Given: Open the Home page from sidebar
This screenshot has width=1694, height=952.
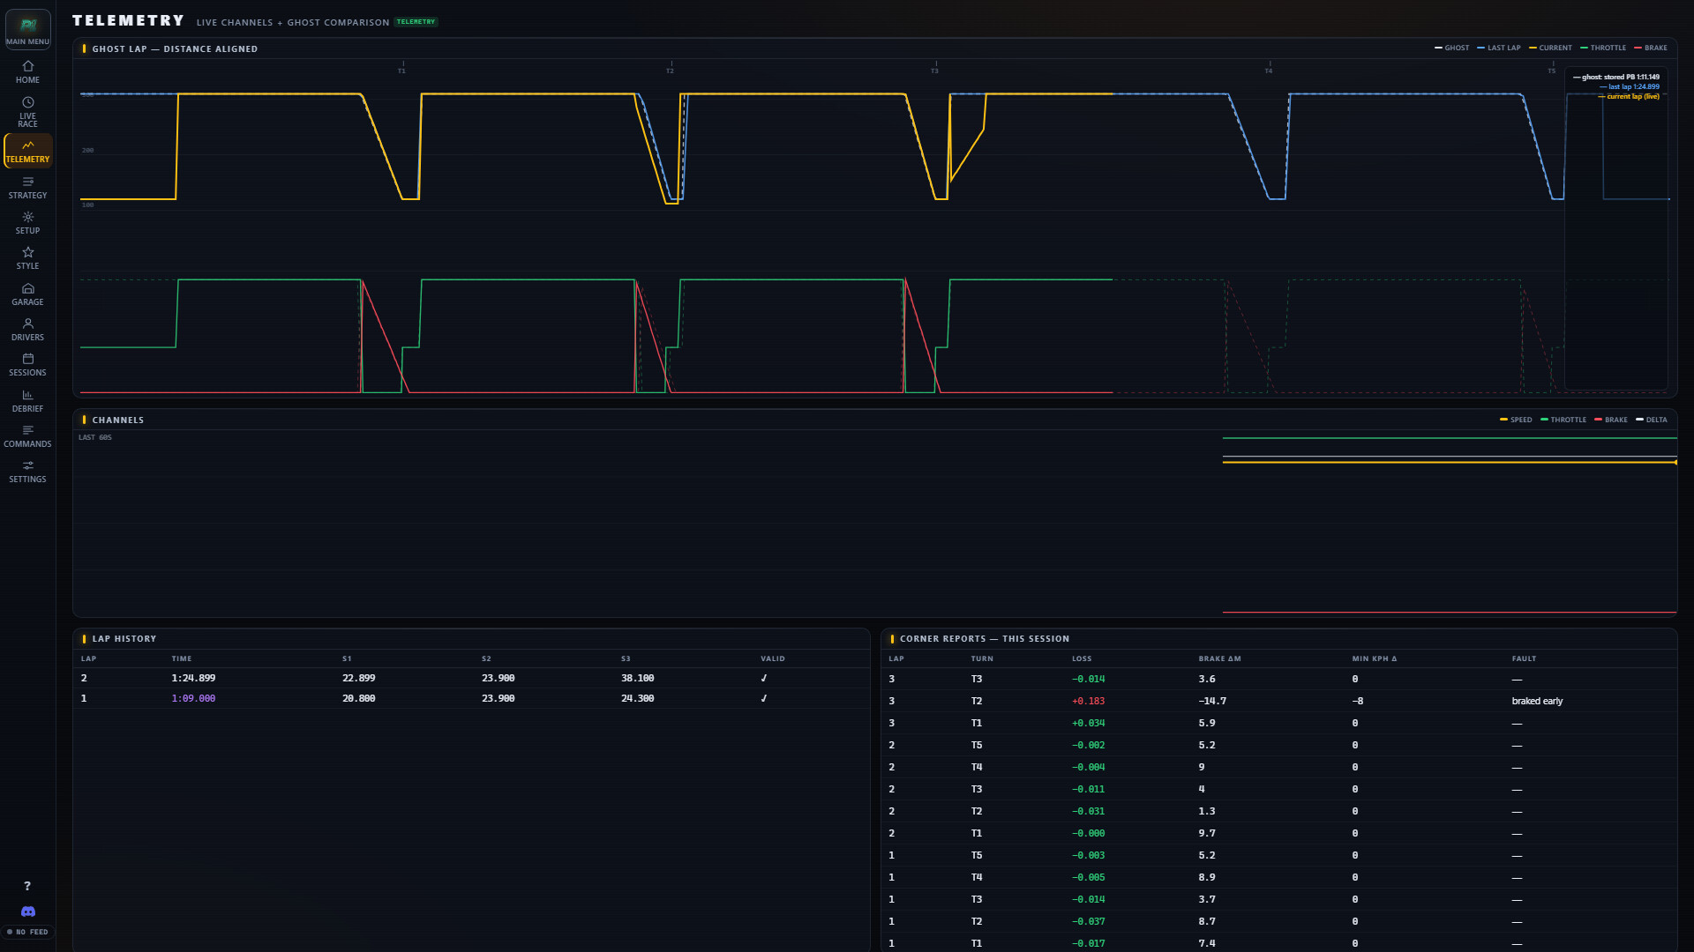Looking at the screenshot, I should [27, 72].
